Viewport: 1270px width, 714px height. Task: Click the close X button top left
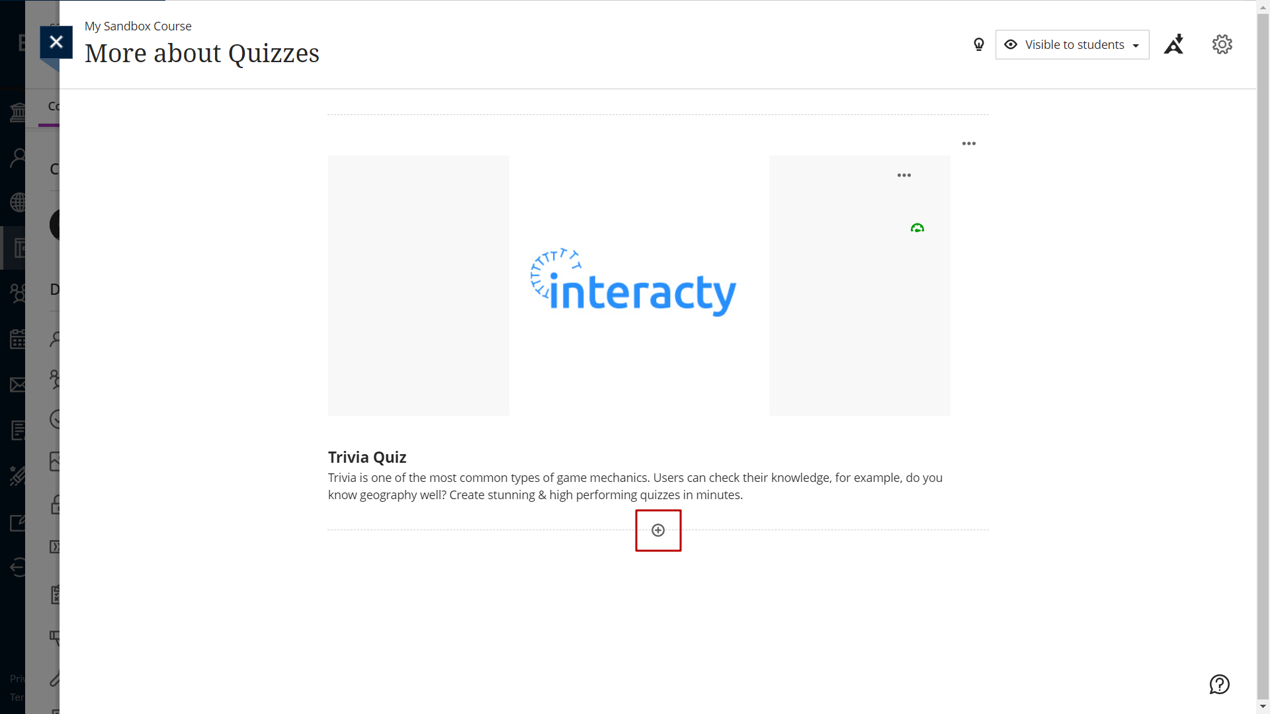click(55, 42)
